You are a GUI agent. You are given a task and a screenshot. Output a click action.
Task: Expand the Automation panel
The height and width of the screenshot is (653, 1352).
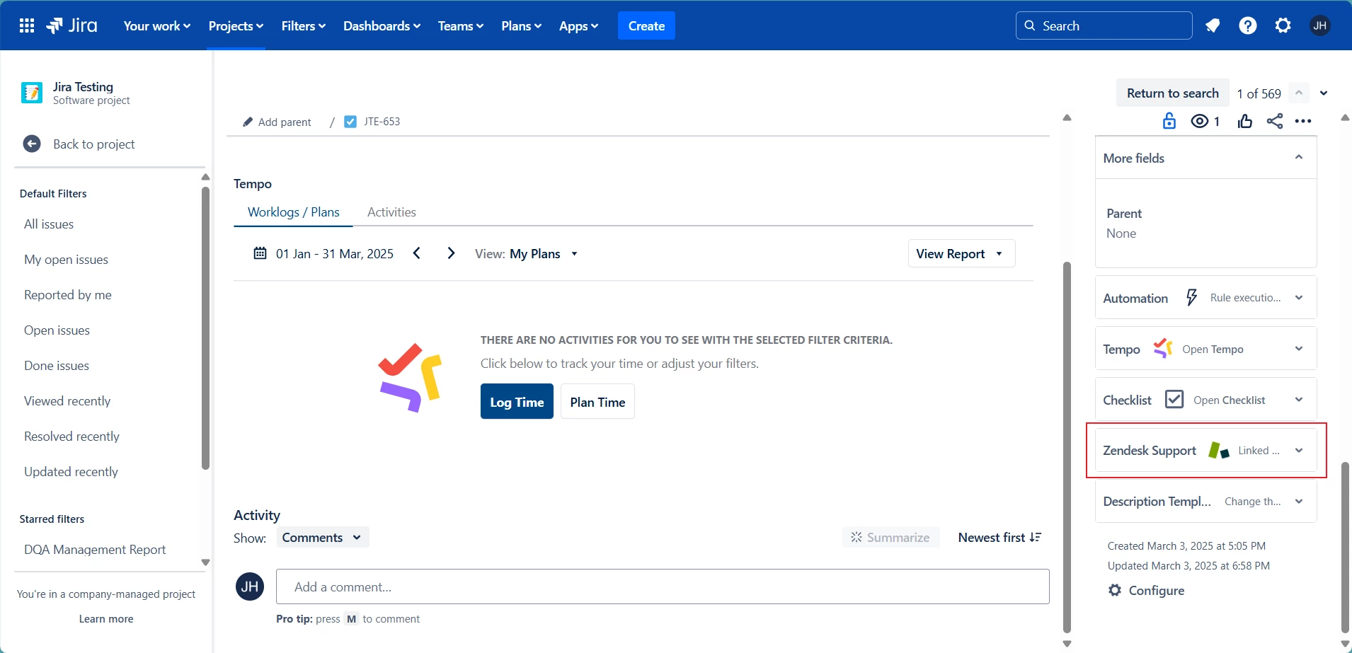click(1299, 297)
